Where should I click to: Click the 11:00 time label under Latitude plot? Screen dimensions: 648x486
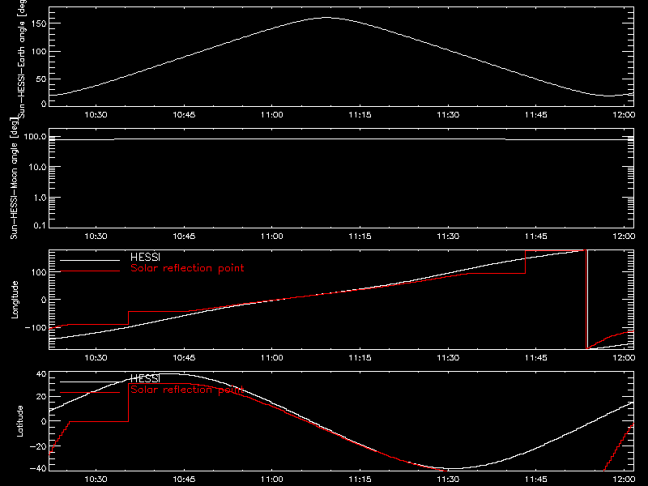point(272,480)
